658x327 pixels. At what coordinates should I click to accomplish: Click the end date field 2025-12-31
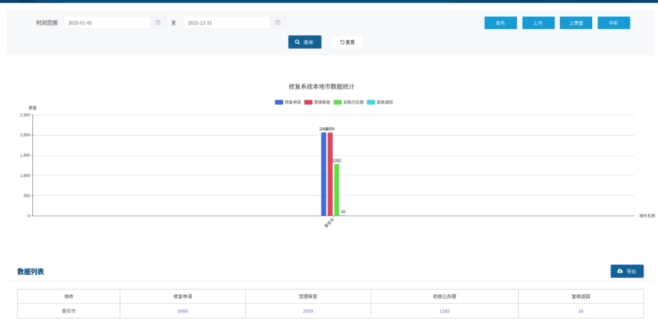(x=227, y=23)
